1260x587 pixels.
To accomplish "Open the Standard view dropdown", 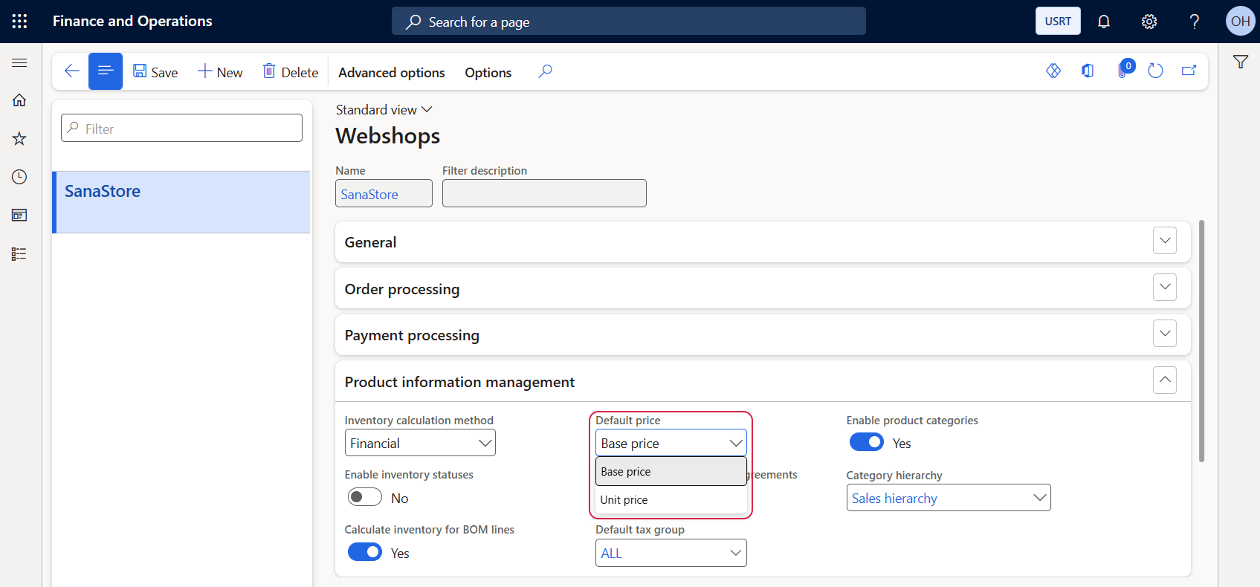I will click(x=384, y=110).
